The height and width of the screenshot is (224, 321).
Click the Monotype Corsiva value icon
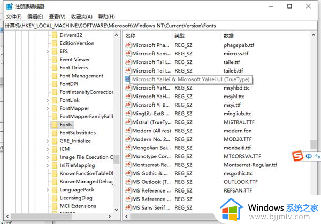point(128,156)
